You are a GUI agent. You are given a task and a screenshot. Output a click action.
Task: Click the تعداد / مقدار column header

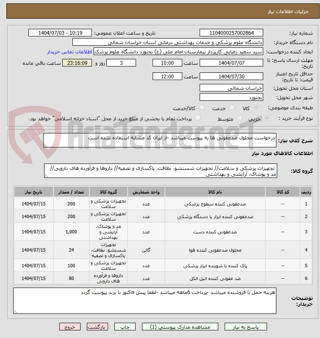(x=71, y=192)
